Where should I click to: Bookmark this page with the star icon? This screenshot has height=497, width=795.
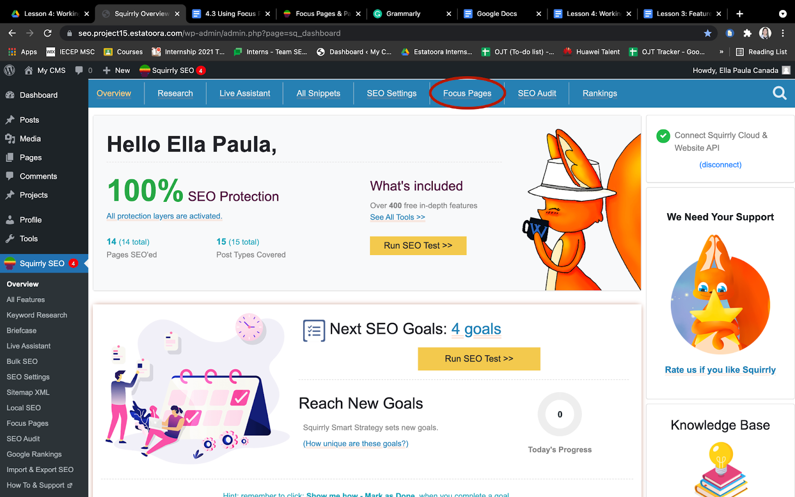(x=708, y=33)
